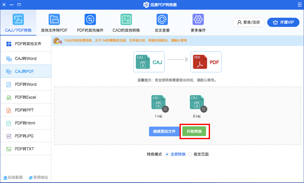The height and width of the screenshot is (183, 304).
Task: Expand the PDF转其他文件 section header
Action: coord(26,44)
